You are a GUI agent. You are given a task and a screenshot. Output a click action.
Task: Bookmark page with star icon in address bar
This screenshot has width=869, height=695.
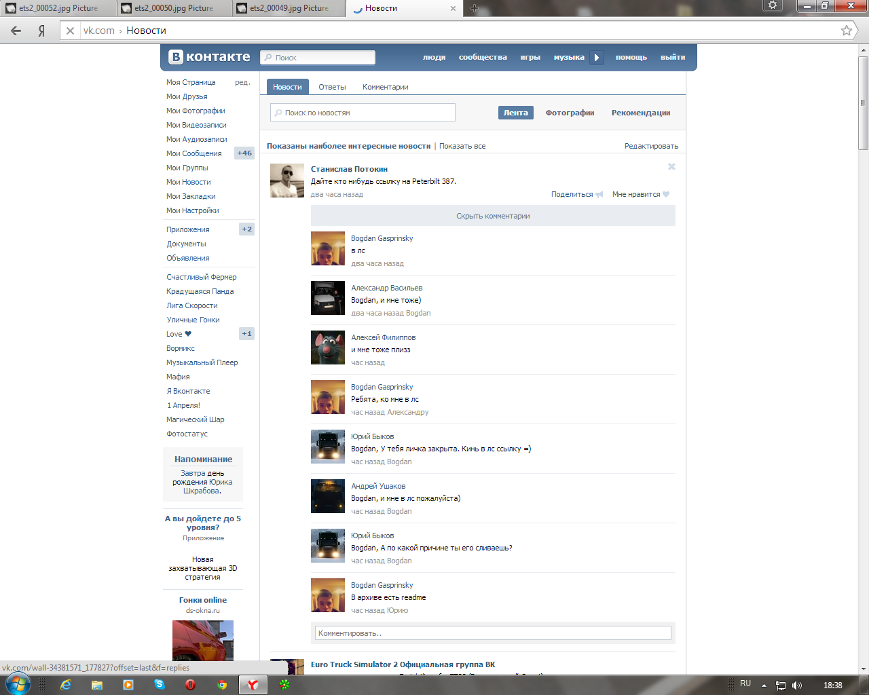pos(846,31)
